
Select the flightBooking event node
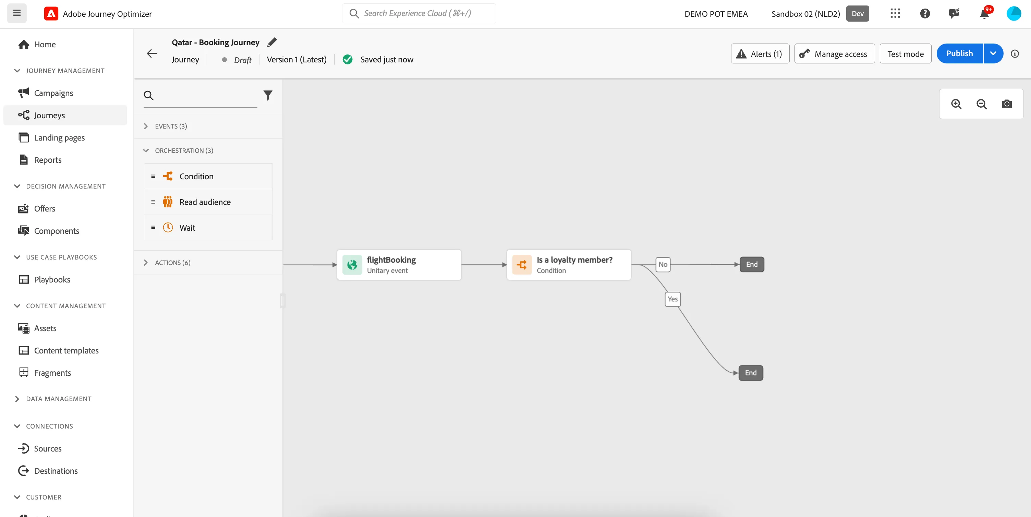coord(399,265)
